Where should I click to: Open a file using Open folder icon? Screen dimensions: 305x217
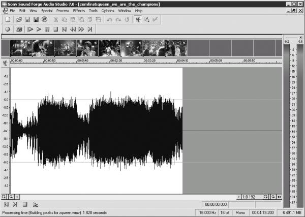click(x=19, y=19)
